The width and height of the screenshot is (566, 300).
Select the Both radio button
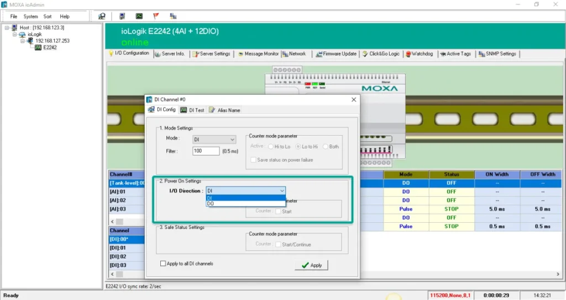pyautogui.click(x=325, y=147)
